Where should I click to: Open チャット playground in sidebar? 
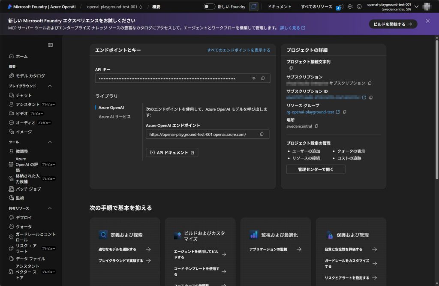coord(24,95)
